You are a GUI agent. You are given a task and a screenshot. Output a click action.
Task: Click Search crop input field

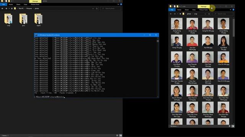click(x=223, y=14)
